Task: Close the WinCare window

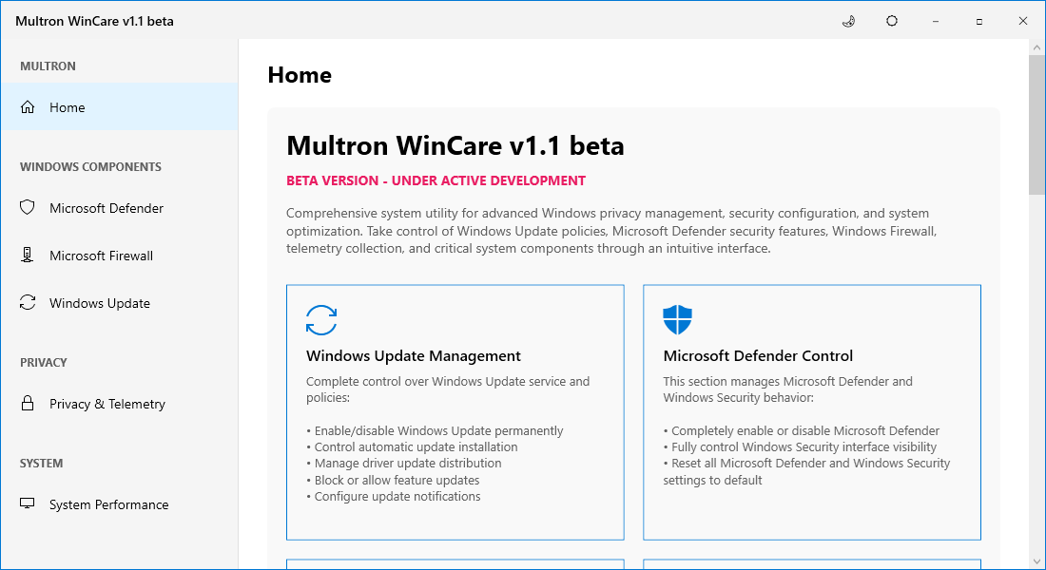Action: pos(1022,21)
